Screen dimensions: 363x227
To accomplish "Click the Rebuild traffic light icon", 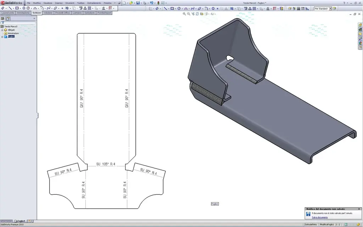I will point(158,3).
